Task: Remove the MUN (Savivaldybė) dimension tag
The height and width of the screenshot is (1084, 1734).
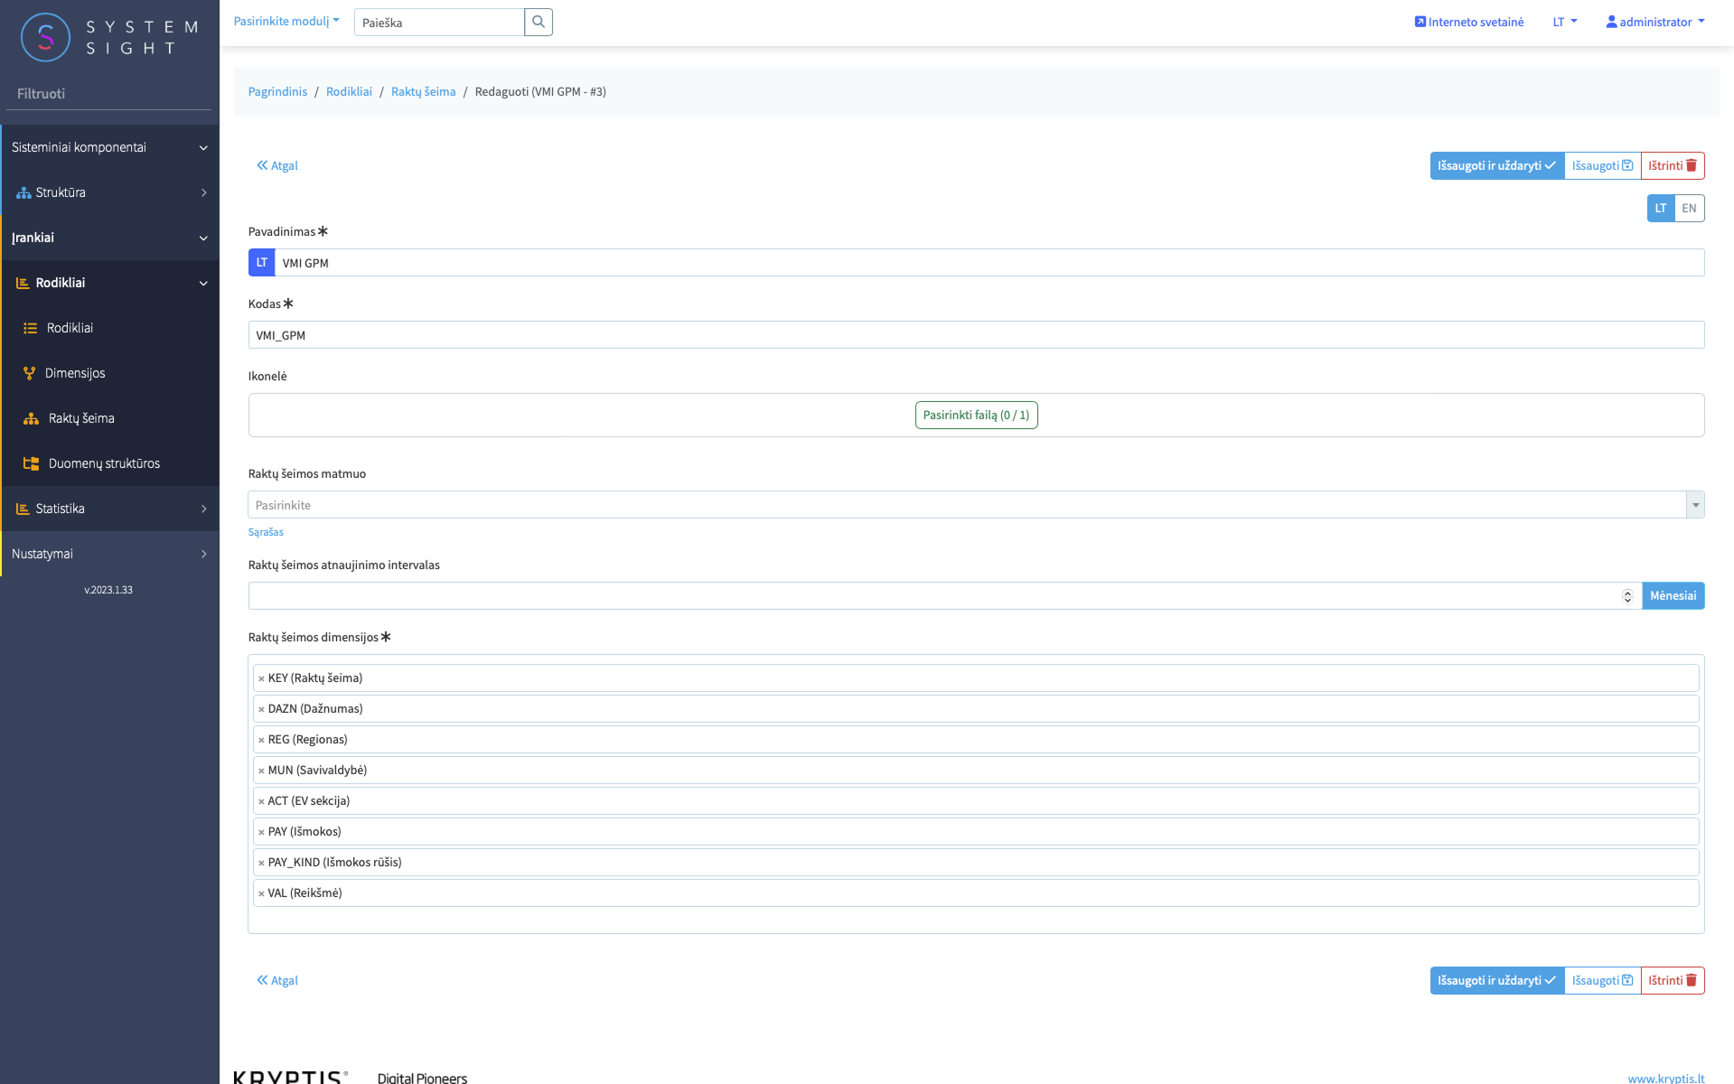Action: point(261,771)
